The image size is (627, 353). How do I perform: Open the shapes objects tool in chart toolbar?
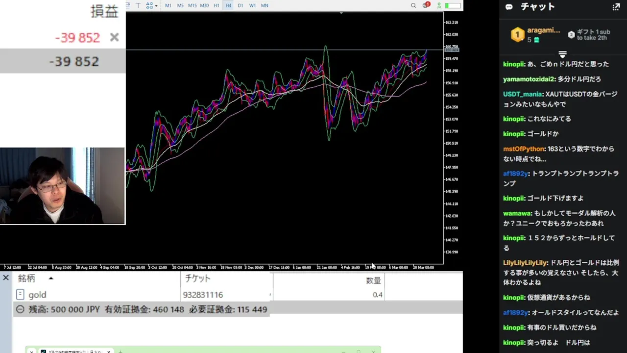(x=149, y=5)
